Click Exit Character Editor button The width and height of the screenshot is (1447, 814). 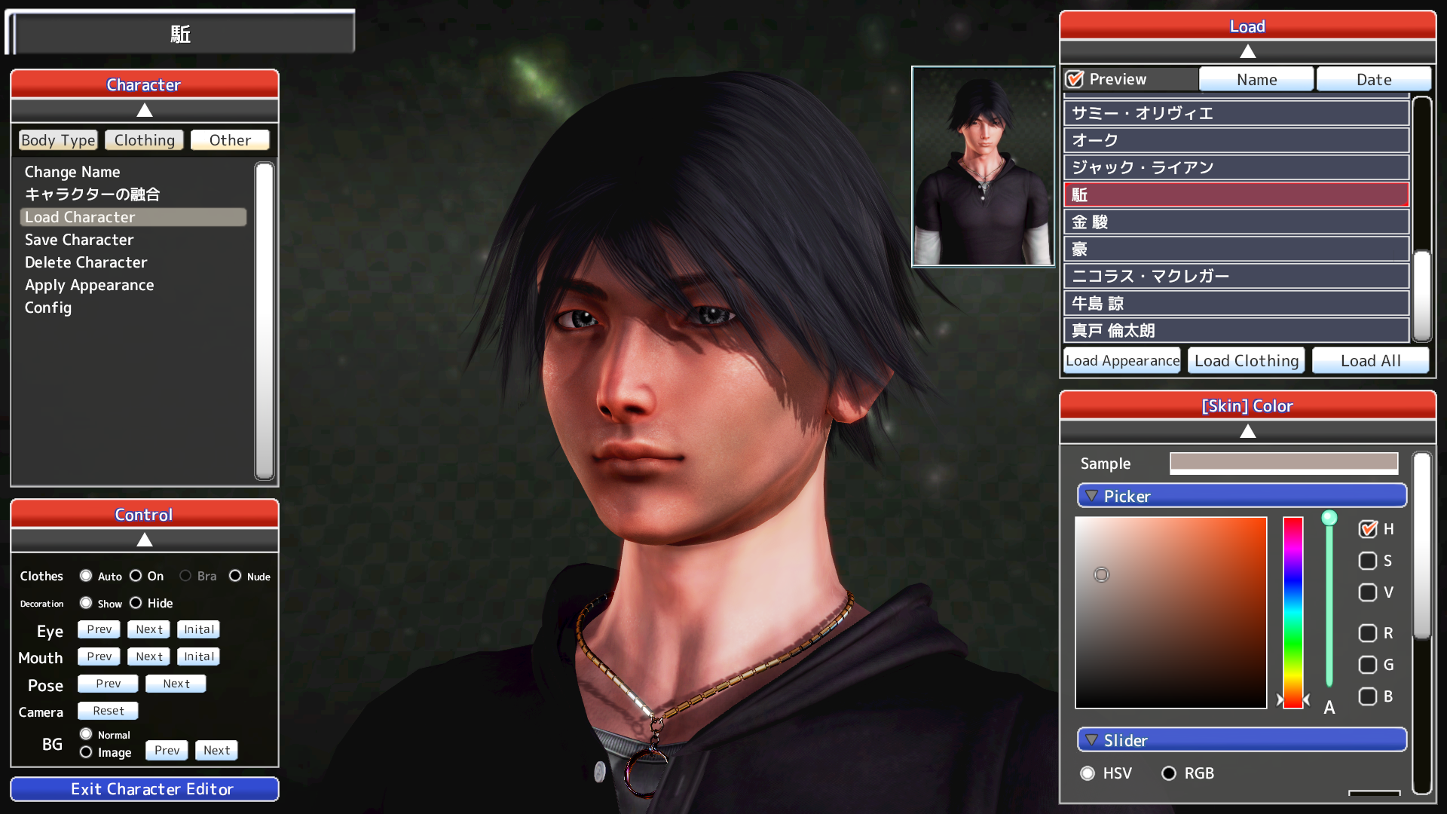pos(145,789)
